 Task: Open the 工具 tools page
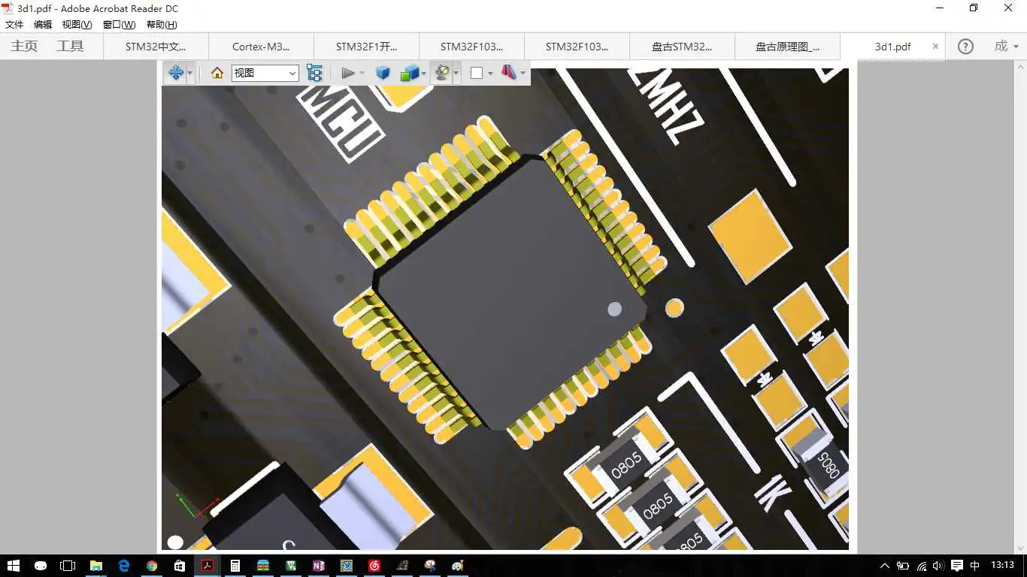click(x=70, y=47)
